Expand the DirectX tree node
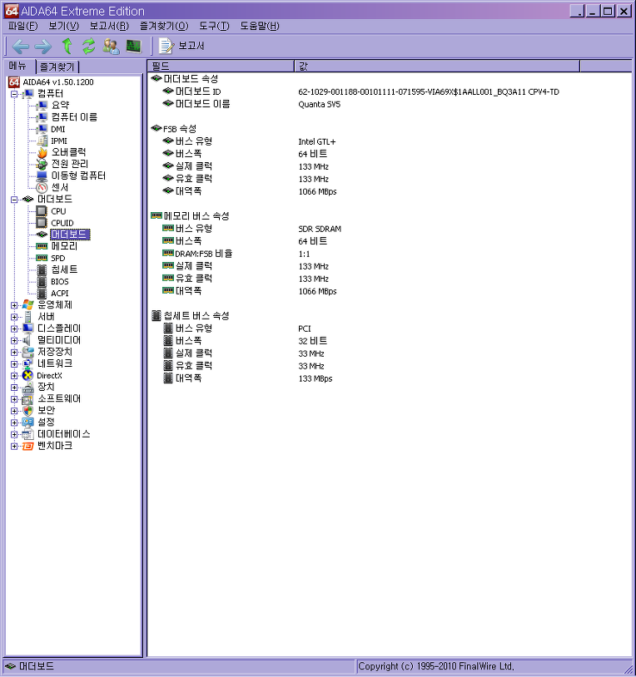 14,376
